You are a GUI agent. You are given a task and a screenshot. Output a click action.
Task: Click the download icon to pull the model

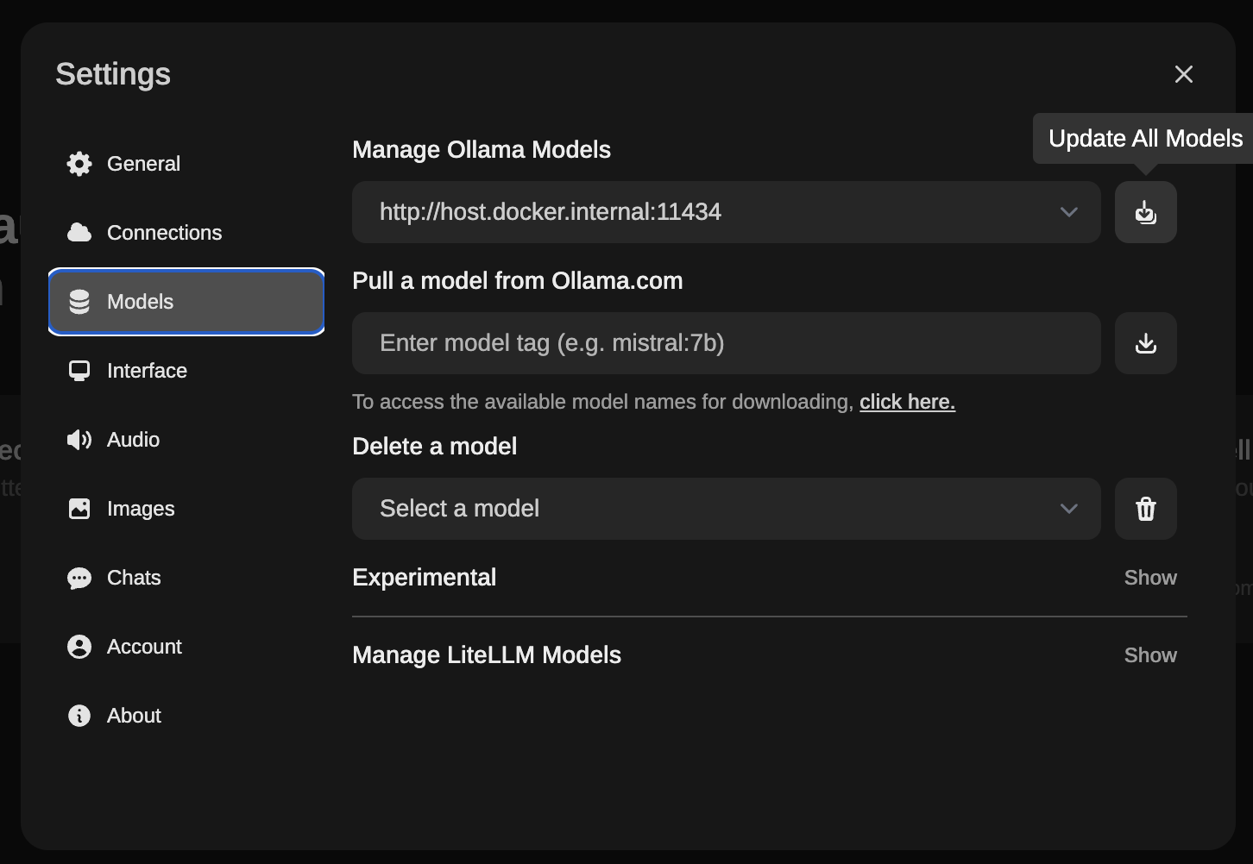[x=1145, y=343]
